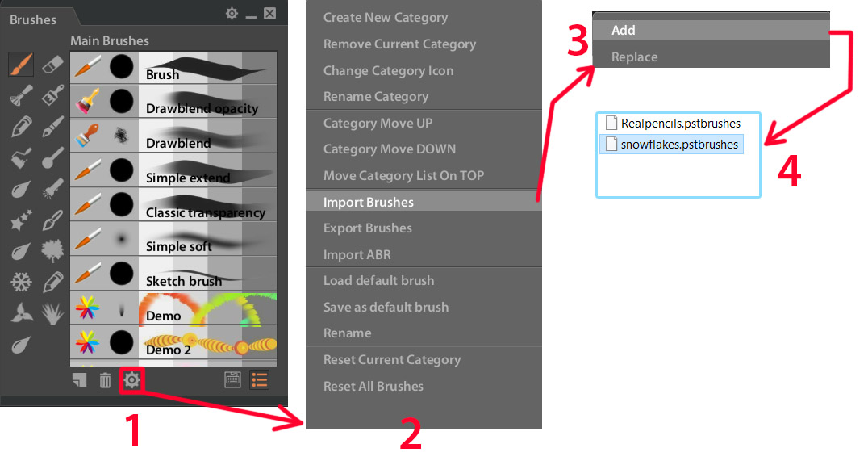Select the eraser category icon
Image resolution: width=868 pixels, height=465 pixels.
[x=52, y=65]
